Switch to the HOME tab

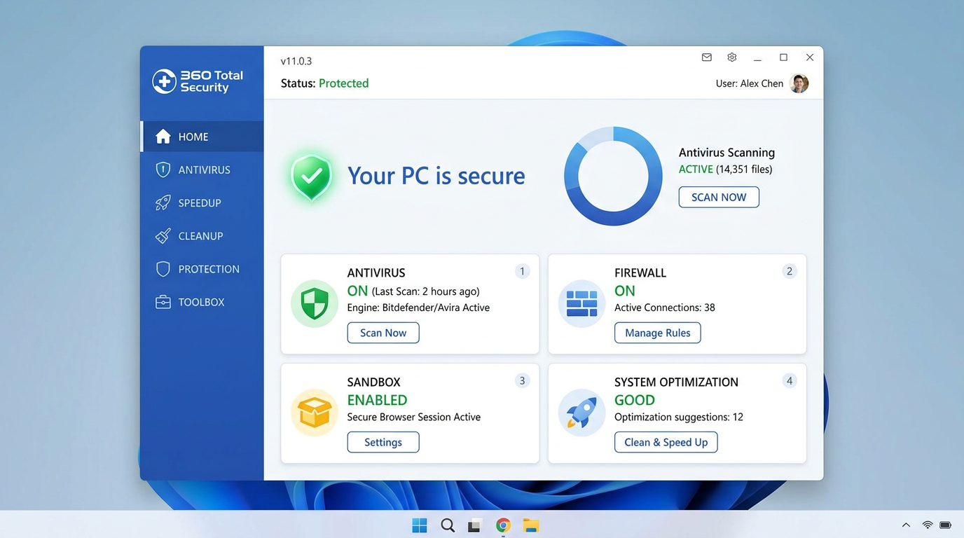193,137
